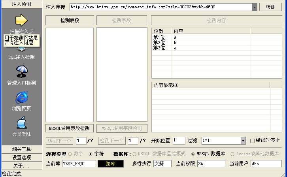Open the 关于... sidebar tab
The width and height of the screenshot is (287, 177).
pyautogui.click(x=22, y=166)
